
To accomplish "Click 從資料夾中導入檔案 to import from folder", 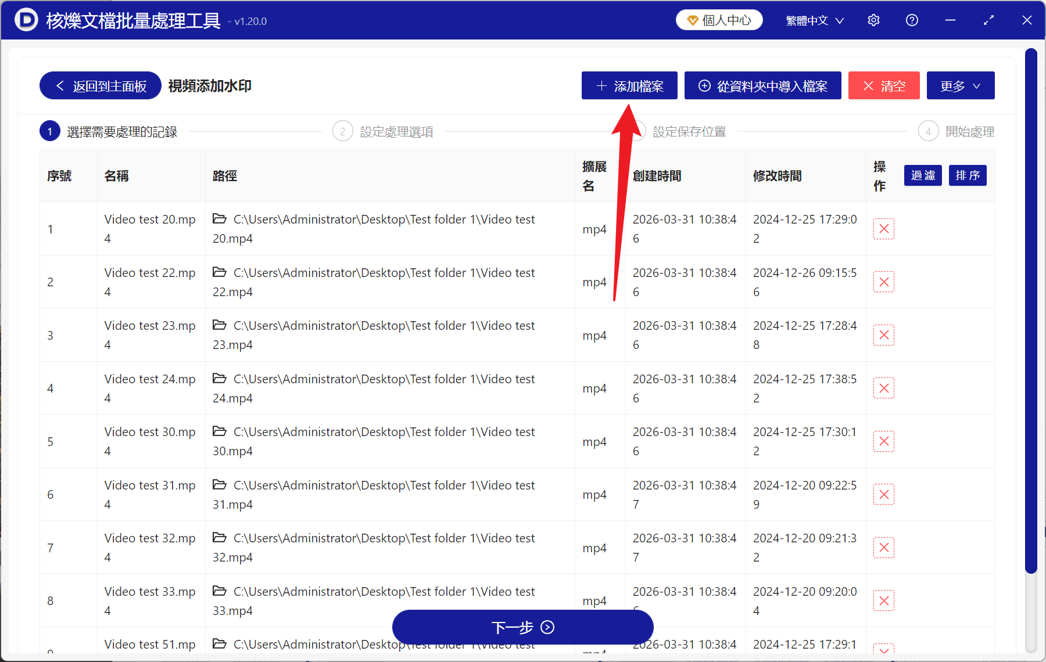I will click(x=762, y=85).
